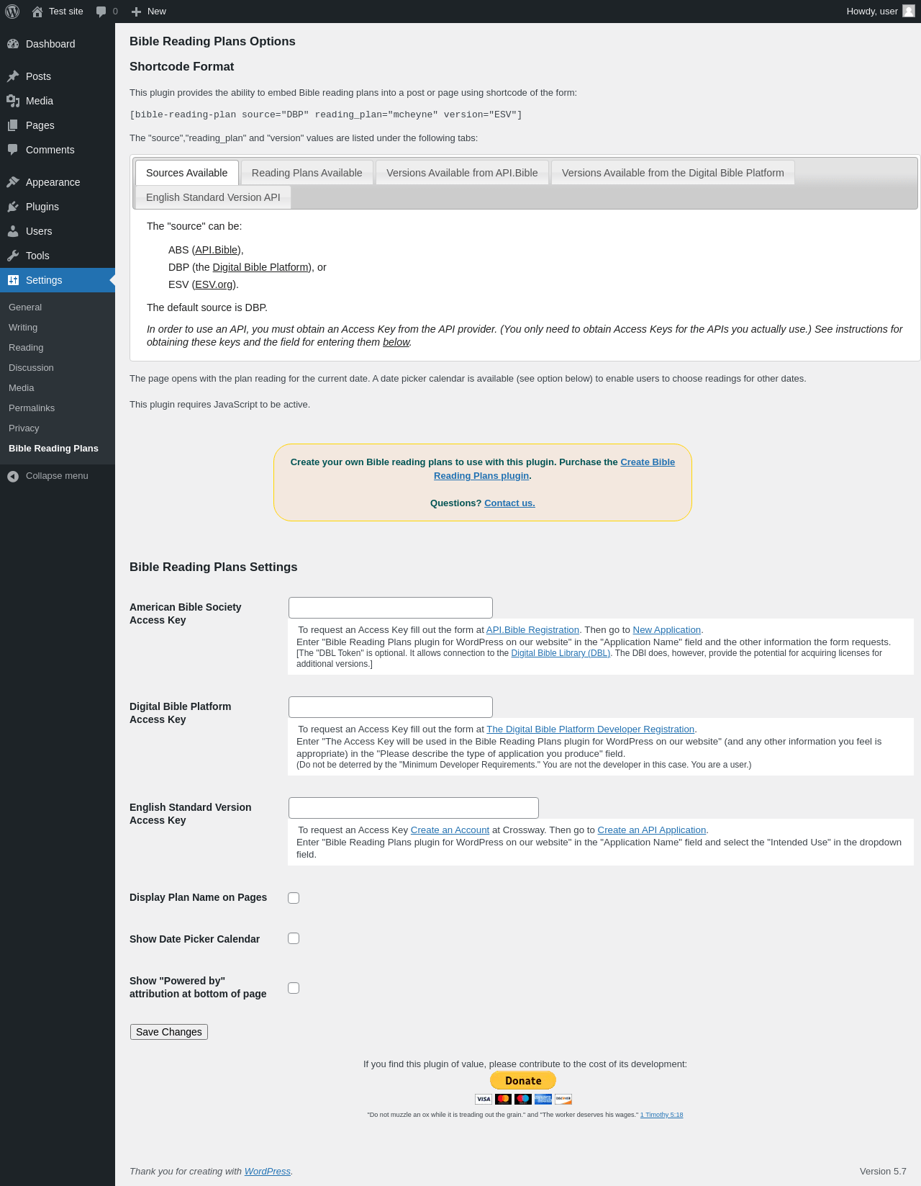Switch to the Reading Plans Available tab
921x1186 pixels.
(307, 173)
